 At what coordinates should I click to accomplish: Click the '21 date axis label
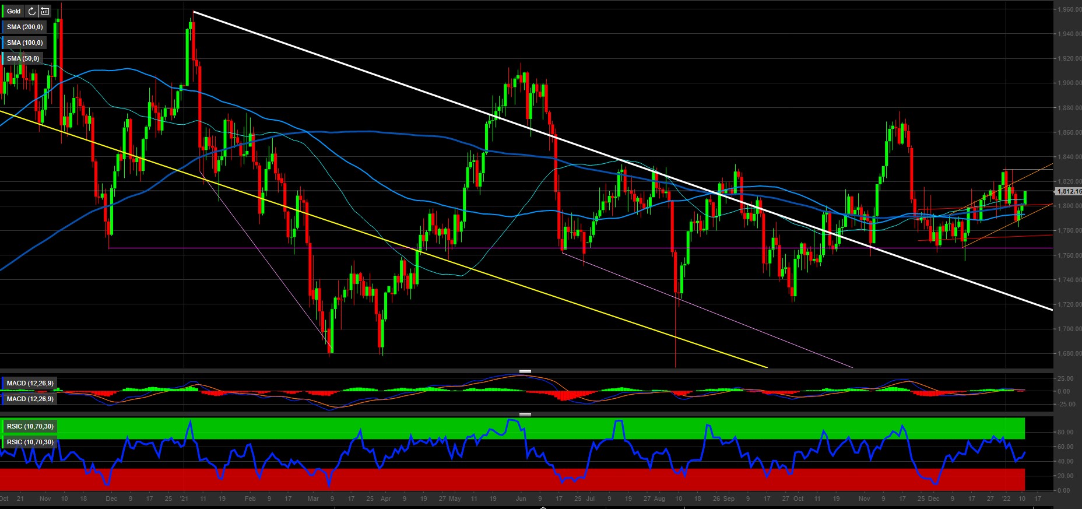tap(184, 499)
